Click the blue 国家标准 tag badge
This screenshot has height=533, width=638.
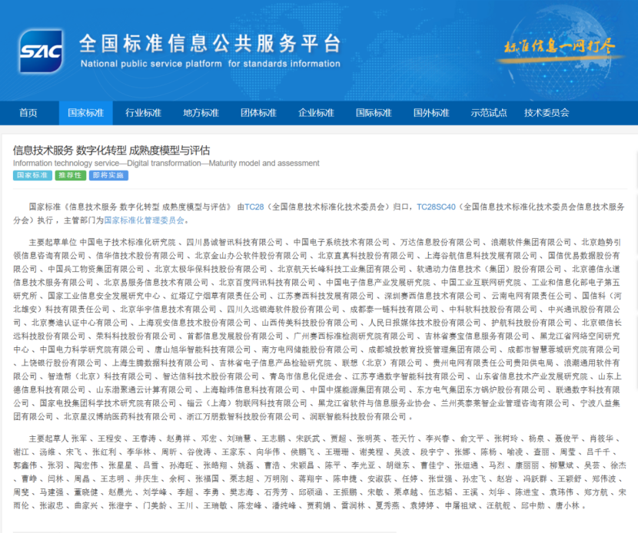tap(32, 175)
